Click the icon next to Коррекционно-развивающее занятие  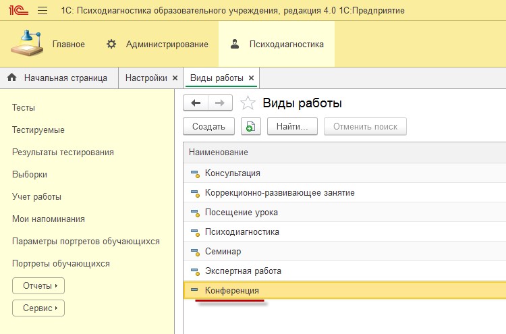[195, 193]
